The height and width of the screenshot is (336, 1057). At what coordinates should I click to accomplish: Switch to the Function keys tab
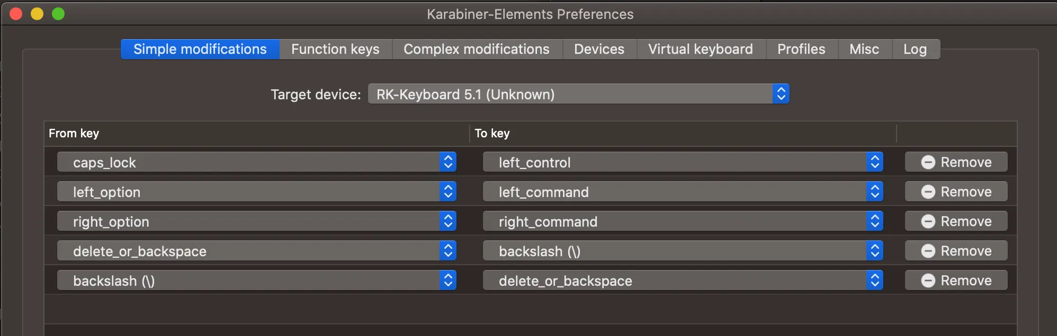tap(335, 49)
